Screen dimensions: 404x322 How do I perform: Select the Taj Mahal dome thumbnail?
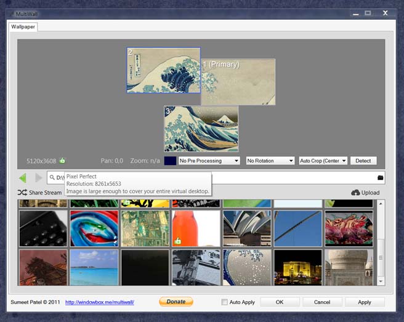(349, 267)
